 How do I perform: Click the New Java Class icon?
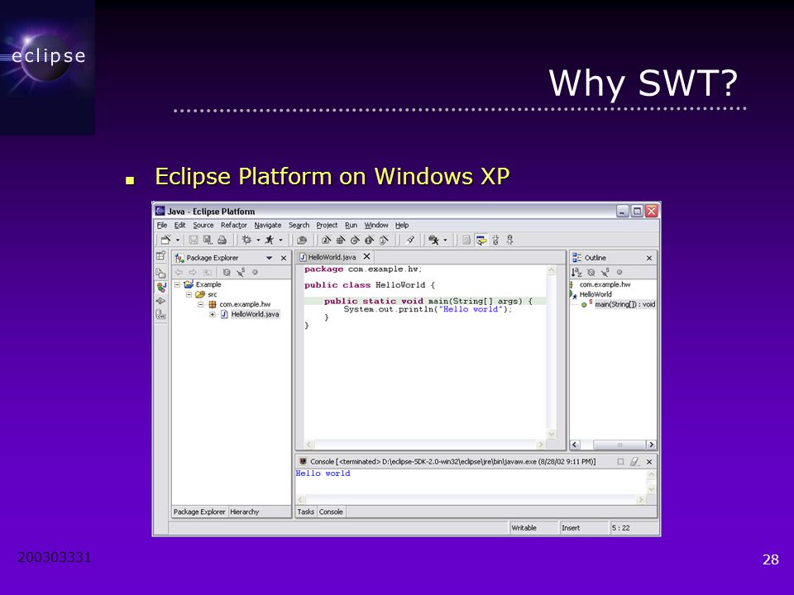[x=355, y=240]
